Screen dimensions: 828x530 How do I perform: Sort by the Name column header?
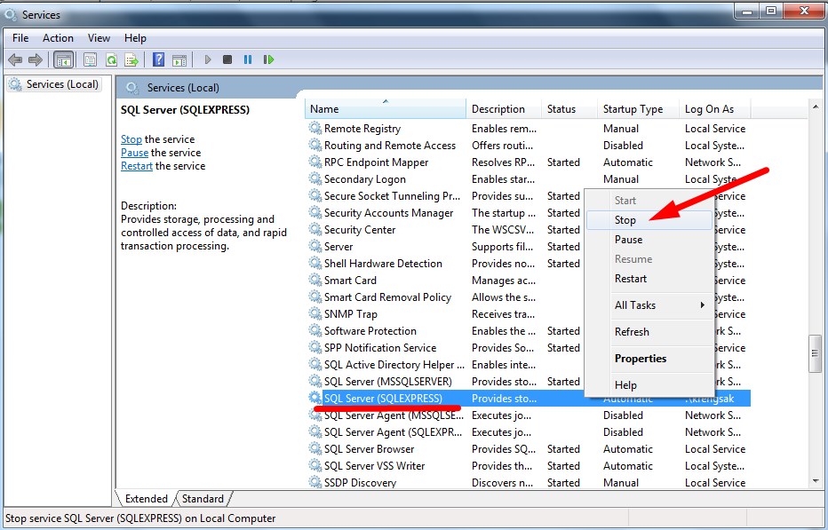386,108
